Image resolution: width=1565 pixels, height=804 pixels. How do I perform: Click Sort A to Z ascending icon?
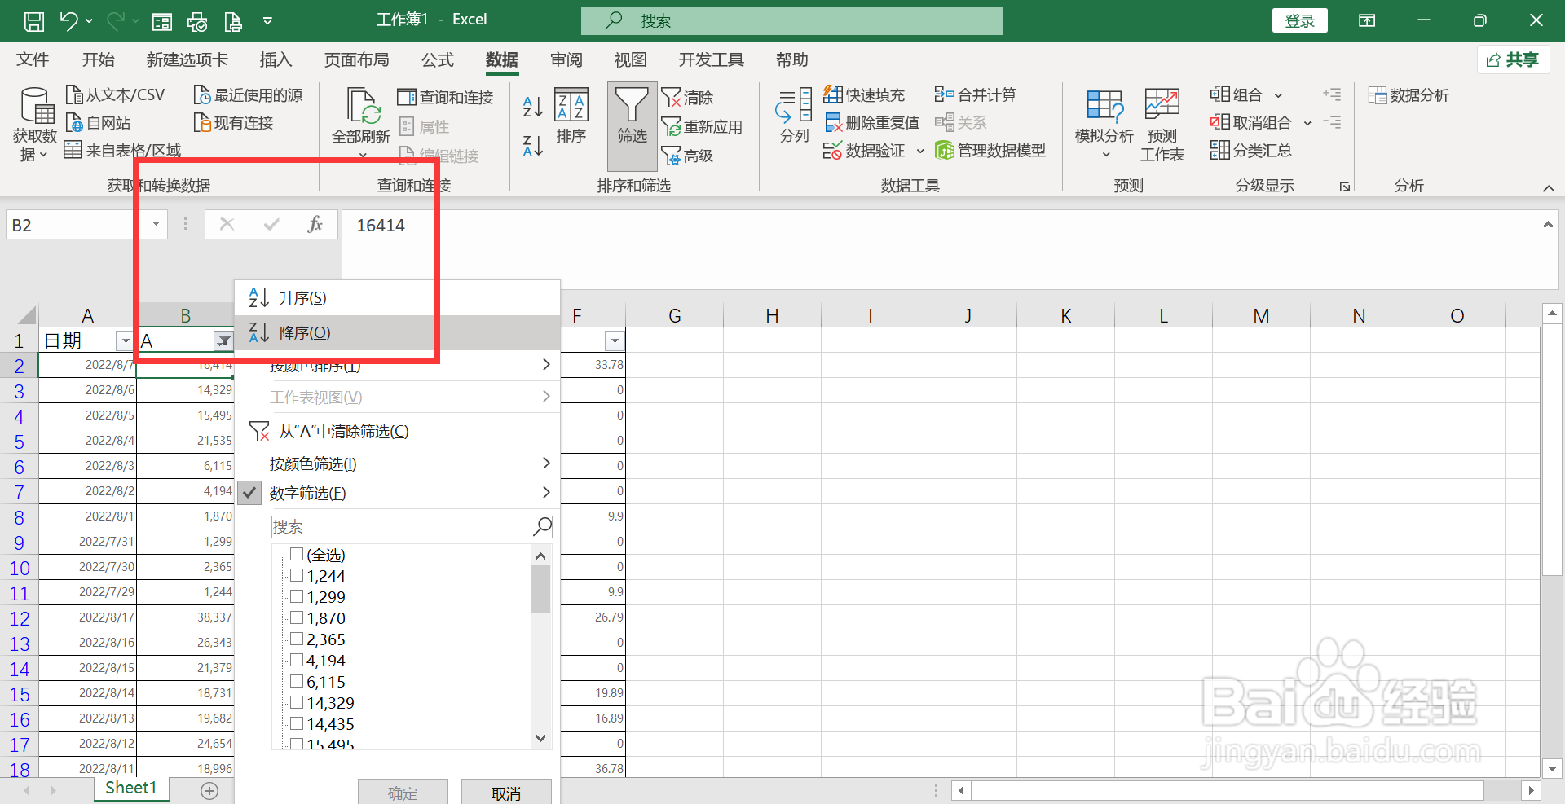tap(532, 106)
